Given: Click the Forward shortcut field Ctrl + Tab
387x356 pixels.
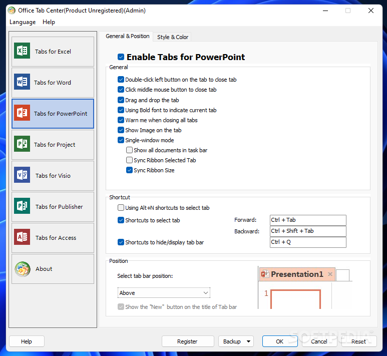Looking at the screenshot, I should point(308,220).
